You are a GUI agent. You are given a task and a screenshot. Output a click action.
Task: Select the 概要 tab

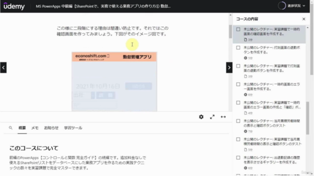point(22,128)
